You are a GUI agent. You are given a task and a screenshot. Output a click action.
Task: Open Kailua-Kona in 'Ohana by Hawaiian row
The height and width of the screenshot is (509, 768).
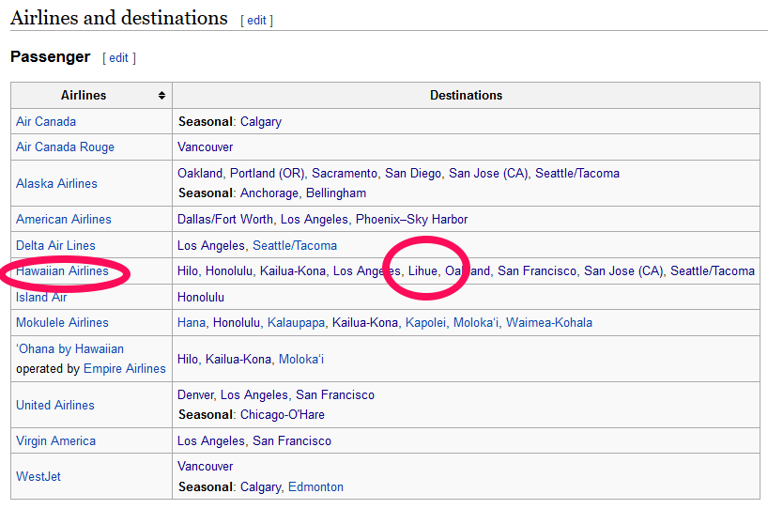pos(238,359)
